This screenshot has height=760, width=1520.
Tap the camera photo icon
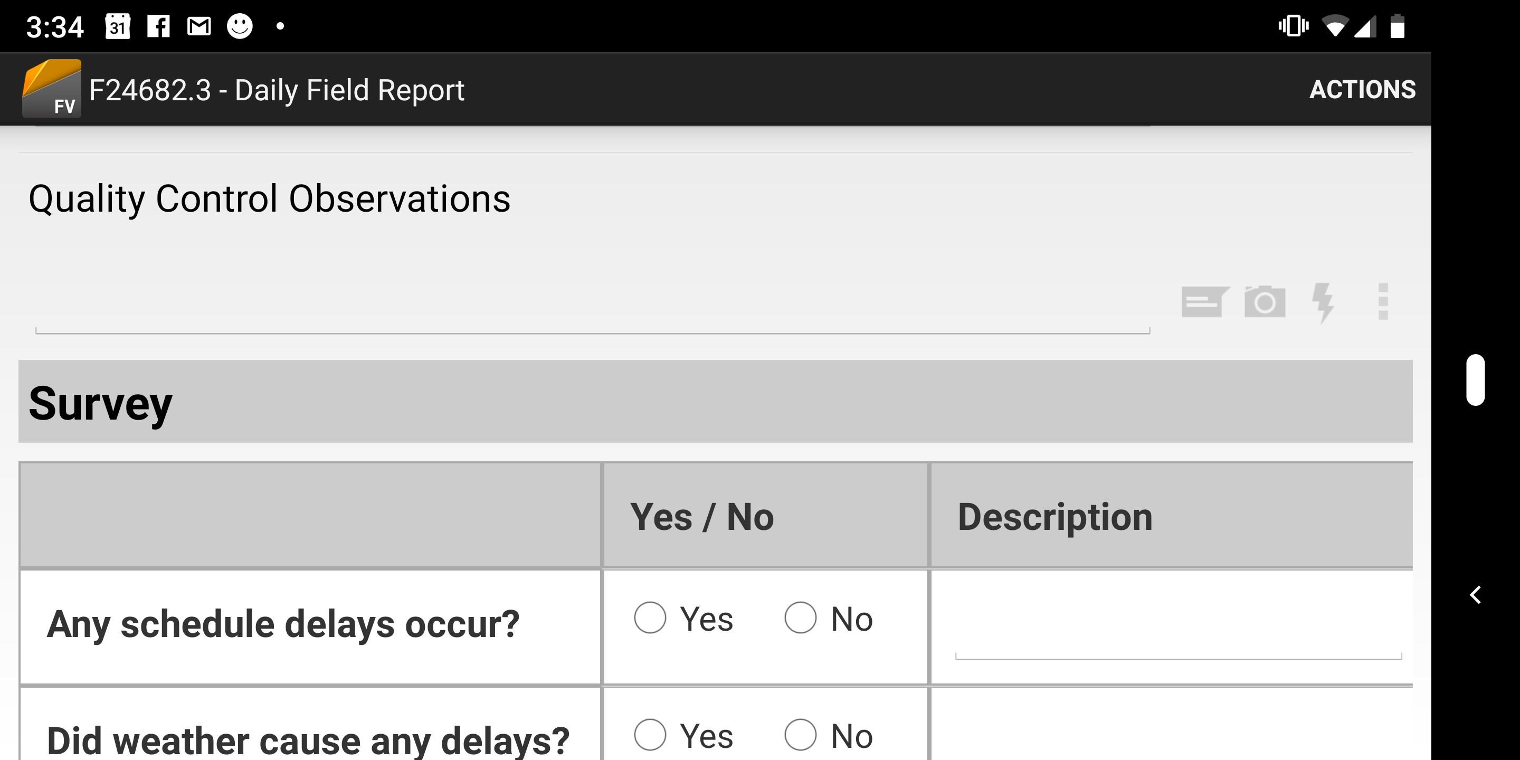pyautogui.click(x=1265, y=302)
